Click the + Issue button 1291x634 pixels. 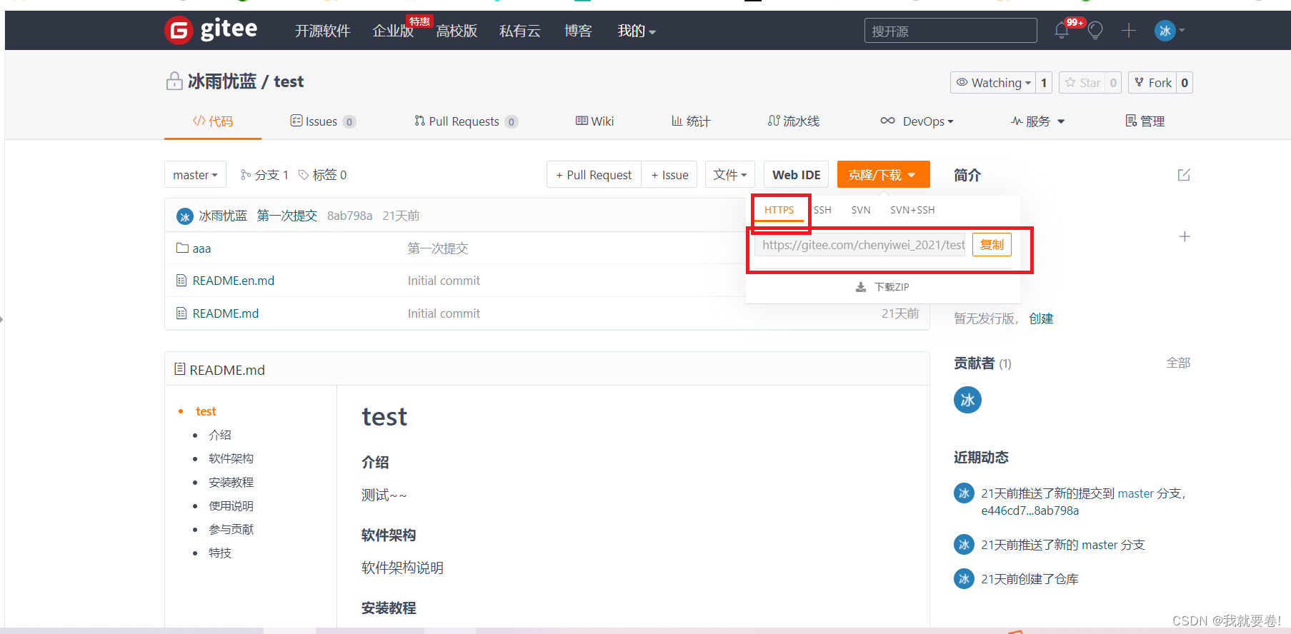670,175
